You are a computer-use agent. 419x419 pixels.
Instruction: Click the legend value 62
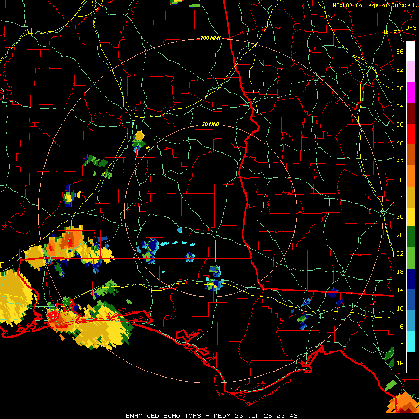click(x=400, y=70)
